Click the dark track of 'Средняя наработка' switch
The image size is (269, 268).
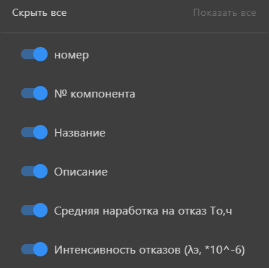[x=27, y=210]
